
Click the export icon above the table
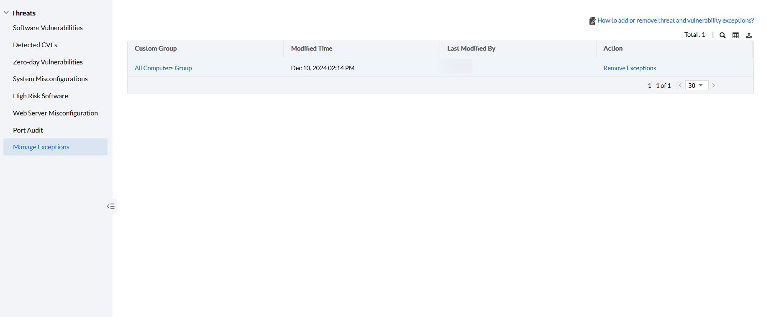[x=749, y=35]
